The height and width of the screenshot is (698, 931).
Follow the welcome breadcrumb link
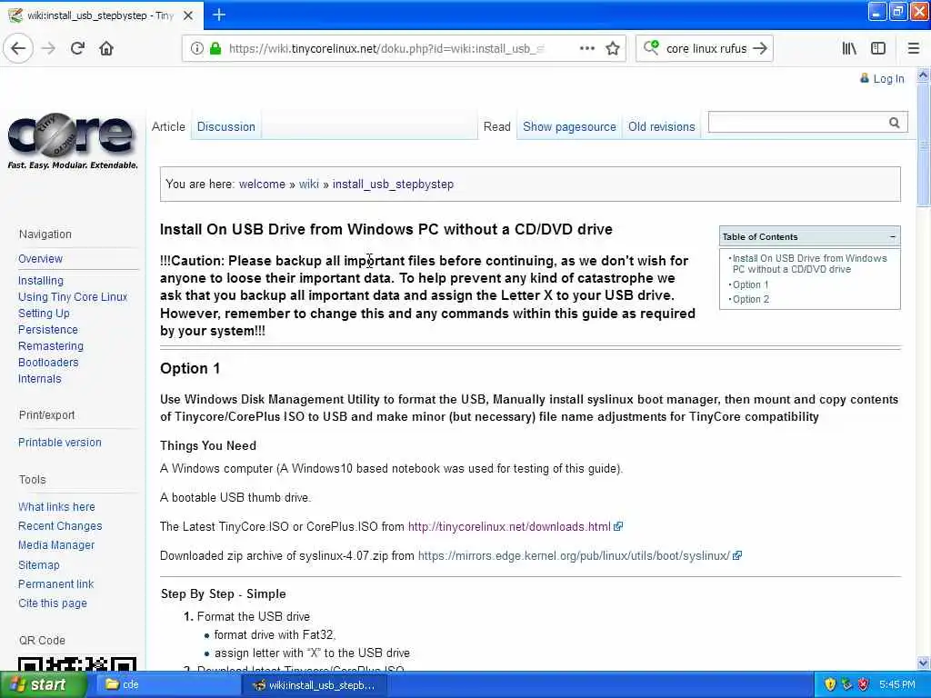262,184
